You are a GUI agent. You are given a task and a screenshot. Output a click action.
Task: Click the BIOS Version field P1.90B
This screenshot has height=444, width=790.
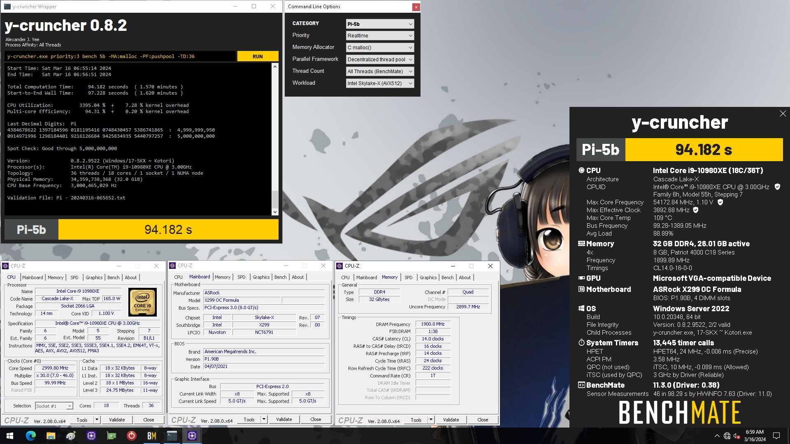(264, 359)
